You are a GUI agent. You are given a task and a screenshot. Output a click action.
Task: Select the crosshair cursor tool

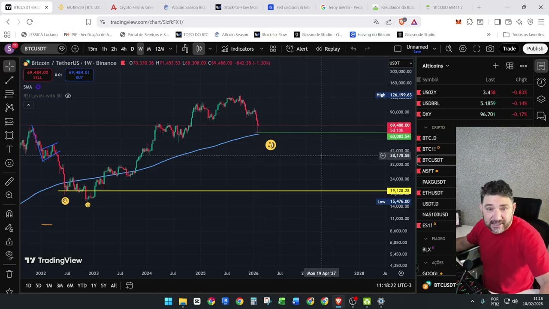tap(9, 66)
